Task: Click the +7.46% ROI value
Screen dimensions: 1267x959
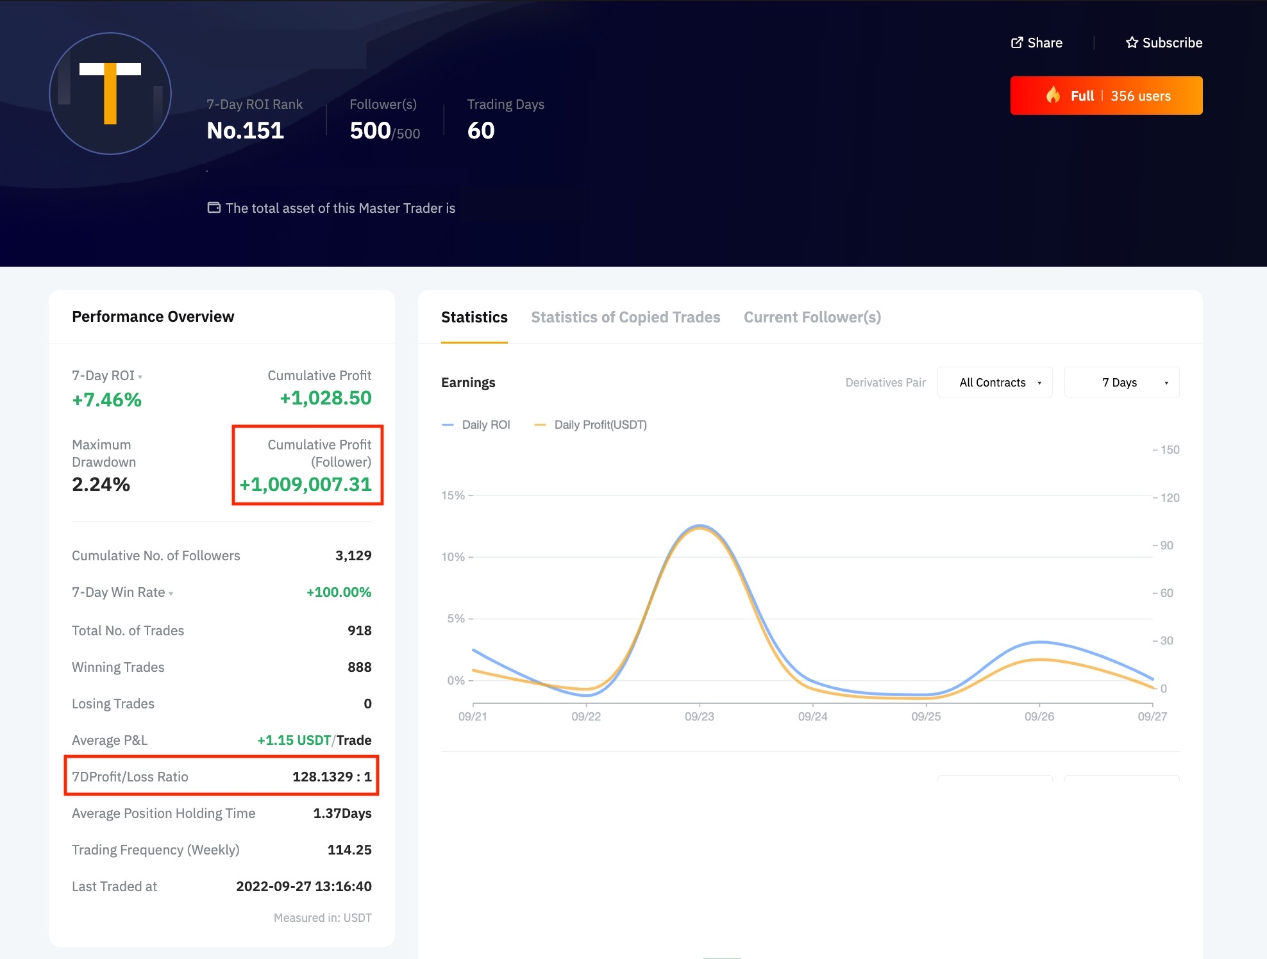Action: [x=106, y=400]
